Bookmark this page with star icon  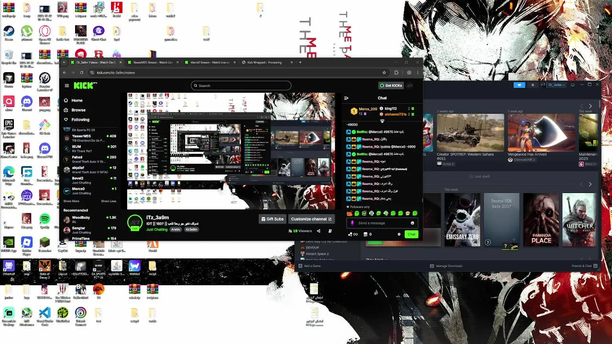coord(384,73)
